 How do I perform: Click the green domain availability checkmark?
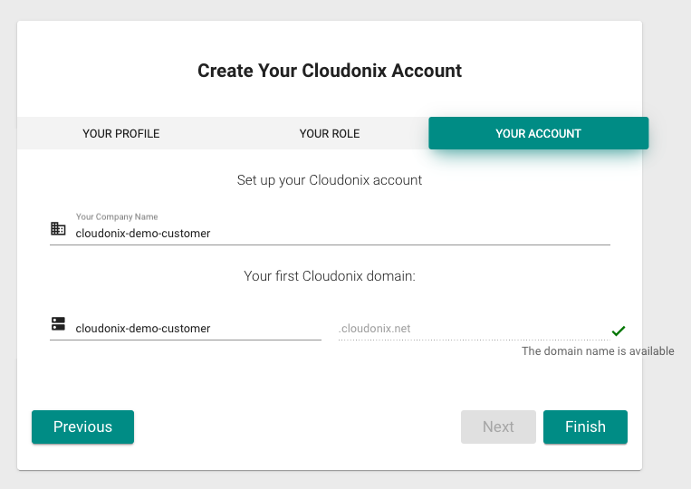(x=619, y=331)
